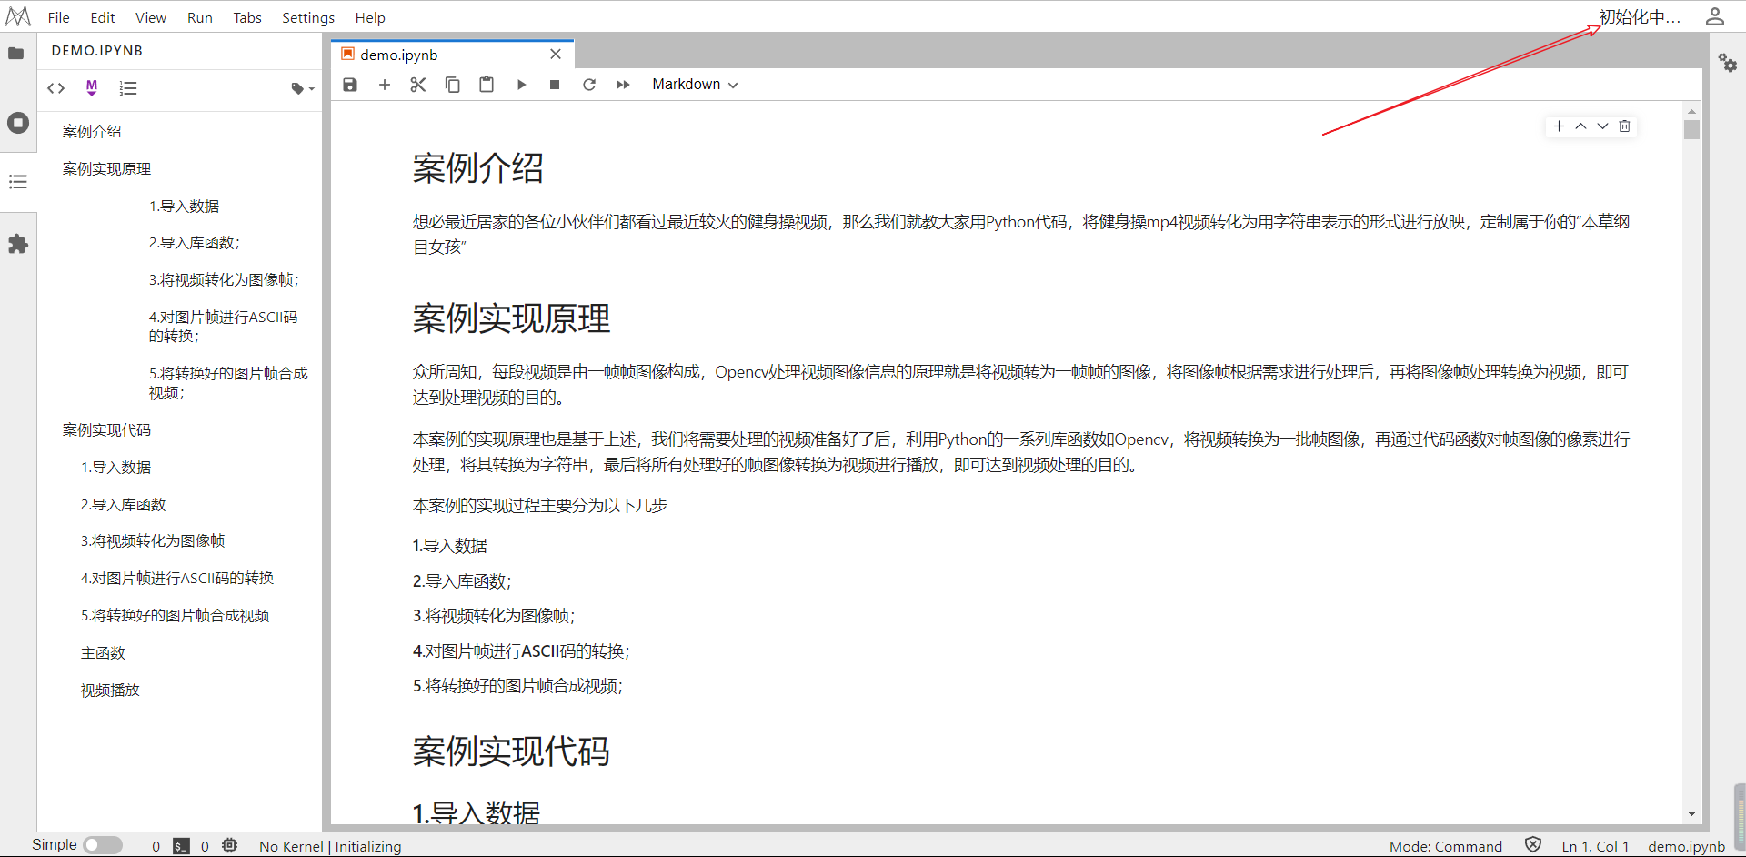Delete the cell with the trash icon
Screen dimensions: 1746x857
(1624, 126)
